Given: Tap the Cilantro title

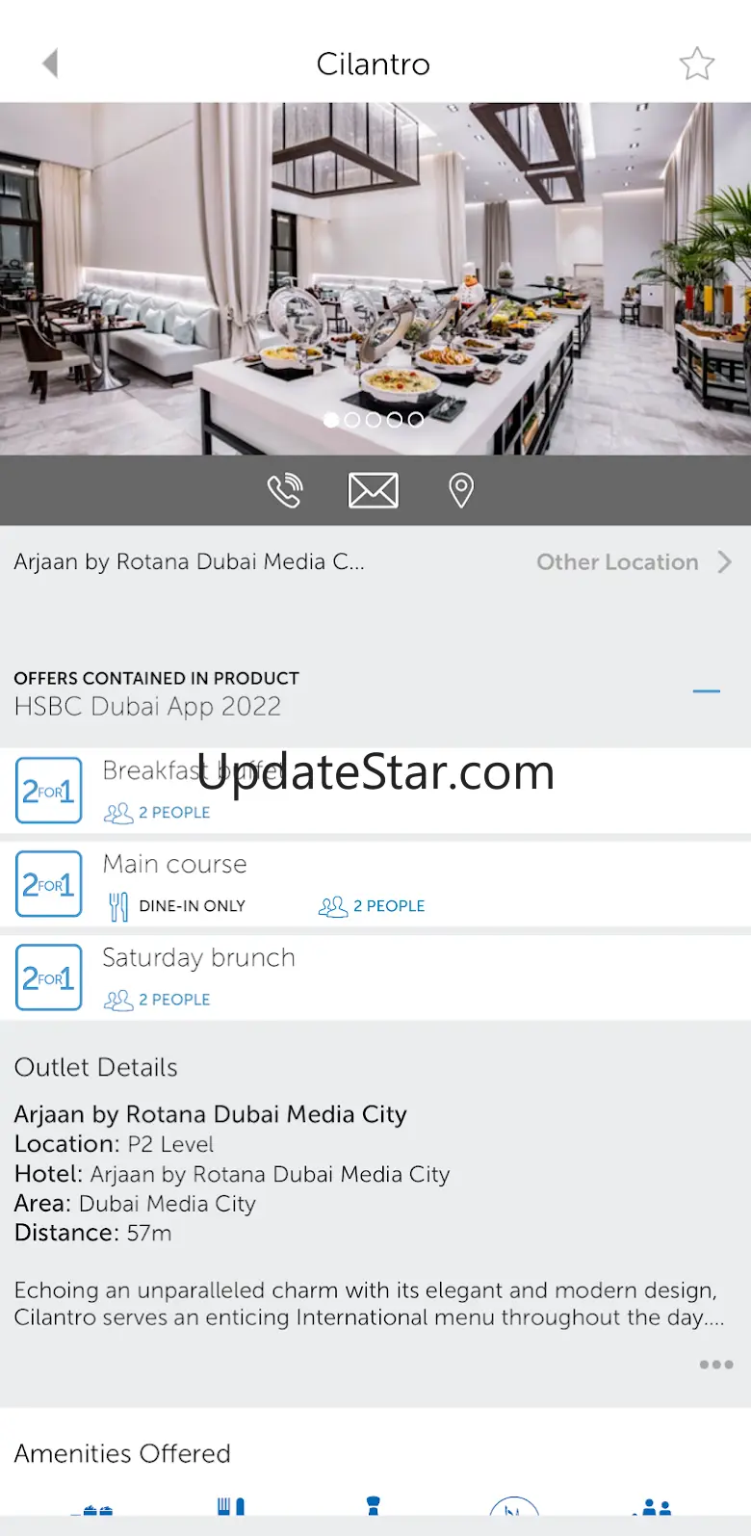Looking at the screenshot, I should pyautogui.click(x=374, y=64).
